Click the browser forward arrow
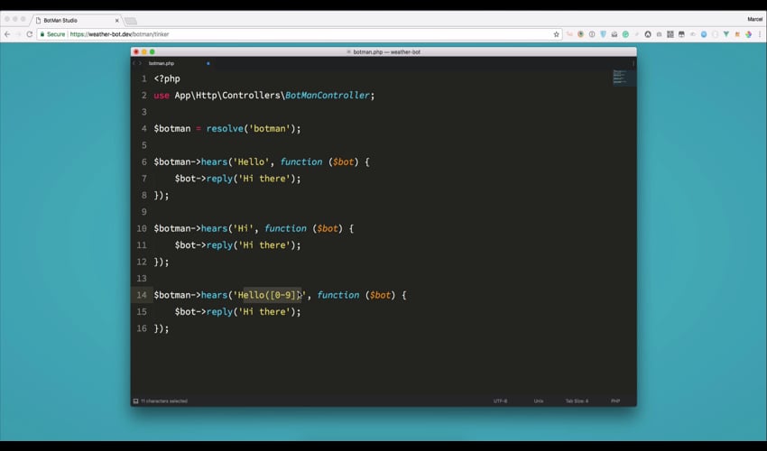This screenshot has width=767, height=451. point(18,34)
